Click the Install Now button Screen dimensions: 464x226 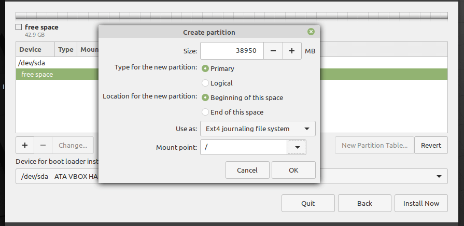point(421,203)
